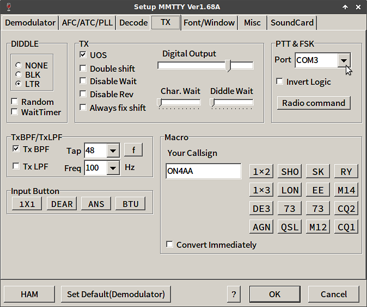Click the 73 macro button beside DE3
The image size is (367, 307).
290,209
